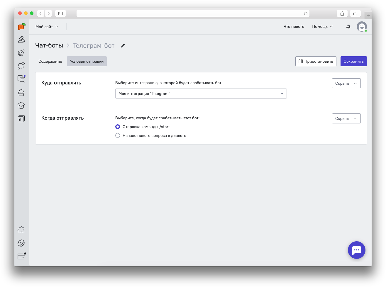Open the settings gear icon in sidebar
This screenshot has width=386, height=287.
(x=21, y=243)
